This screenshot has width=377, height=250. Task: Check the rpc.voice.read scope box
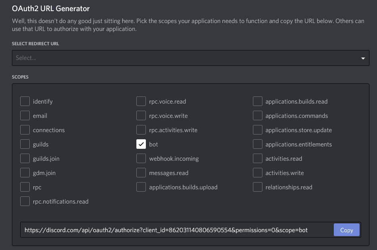[141, 102]
